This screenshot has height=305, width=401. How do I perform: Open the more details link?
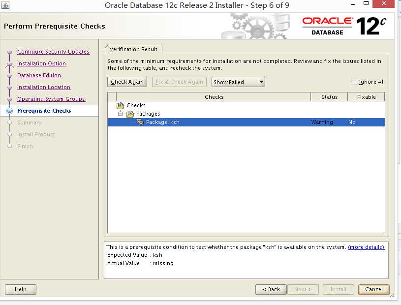click(x=366, y=247)
